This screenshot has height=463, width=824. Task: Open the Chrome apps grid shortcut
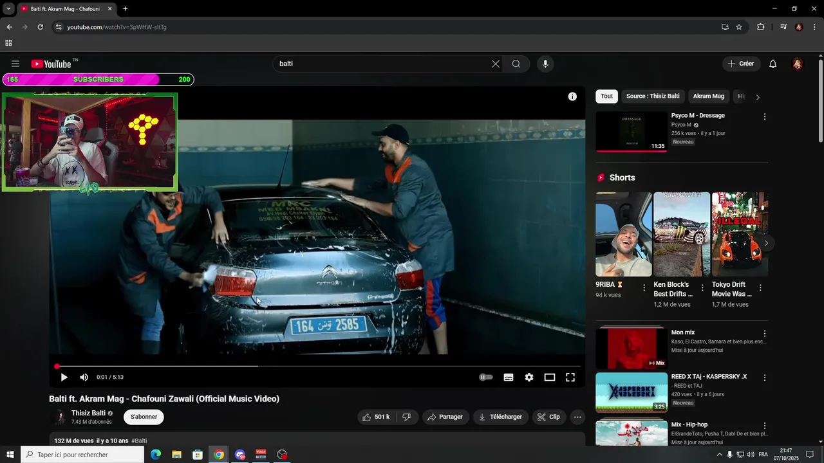tap(8, 43)
